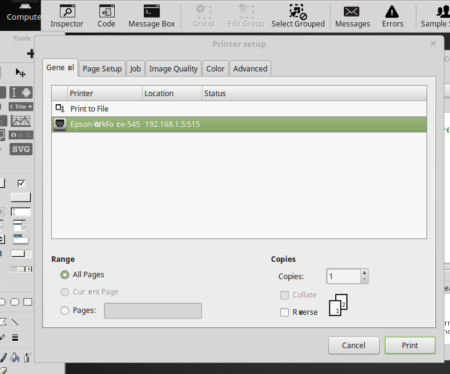Show the Message Box
This screenshot has width=450, height=374.
coord(151,16)
